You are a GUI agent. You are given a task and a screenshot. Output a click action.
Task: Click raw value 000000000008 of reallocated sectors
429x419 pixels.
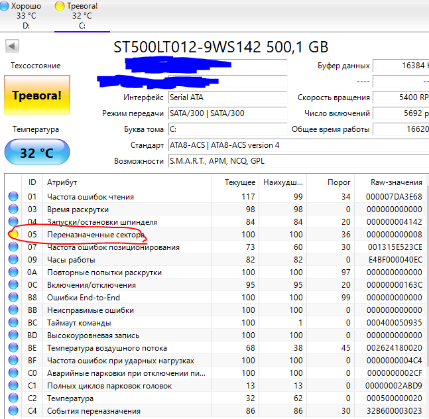tap(395, 235)
